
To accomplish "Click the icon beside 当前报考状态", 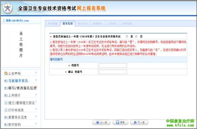I will pos(6,81).
